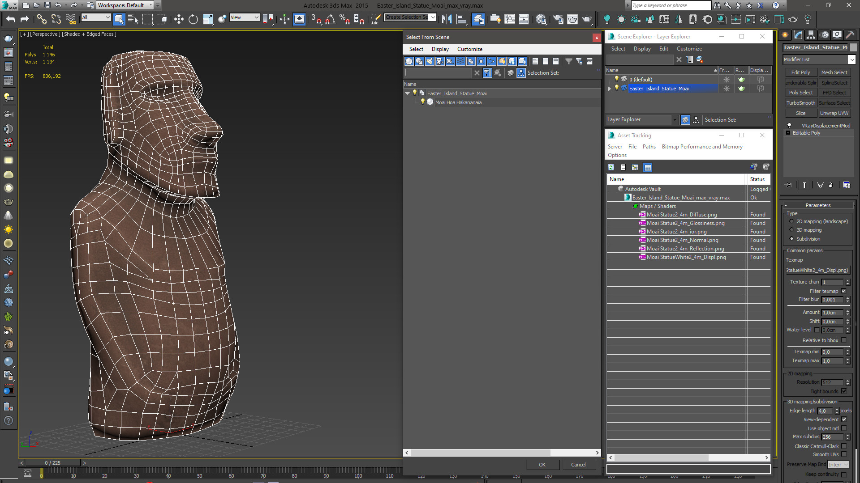
Task: Click the timeline frame slider 0 / 225
Action: tap(53, 463)
